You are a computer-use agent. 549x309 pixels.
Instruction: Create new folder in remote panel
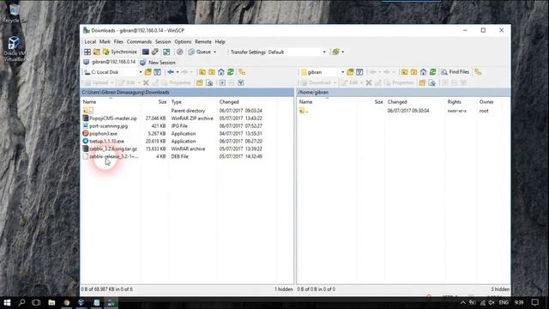[422, 82]
